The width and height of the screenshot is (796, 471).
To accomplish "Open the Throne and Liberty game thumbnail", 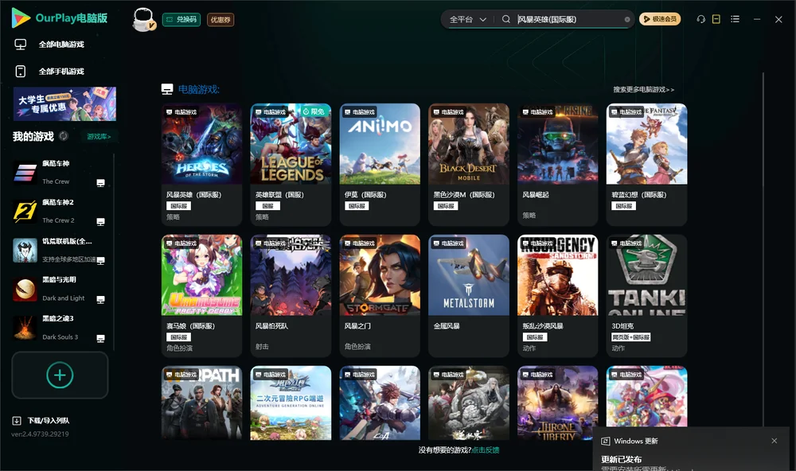I will [557, 403].
